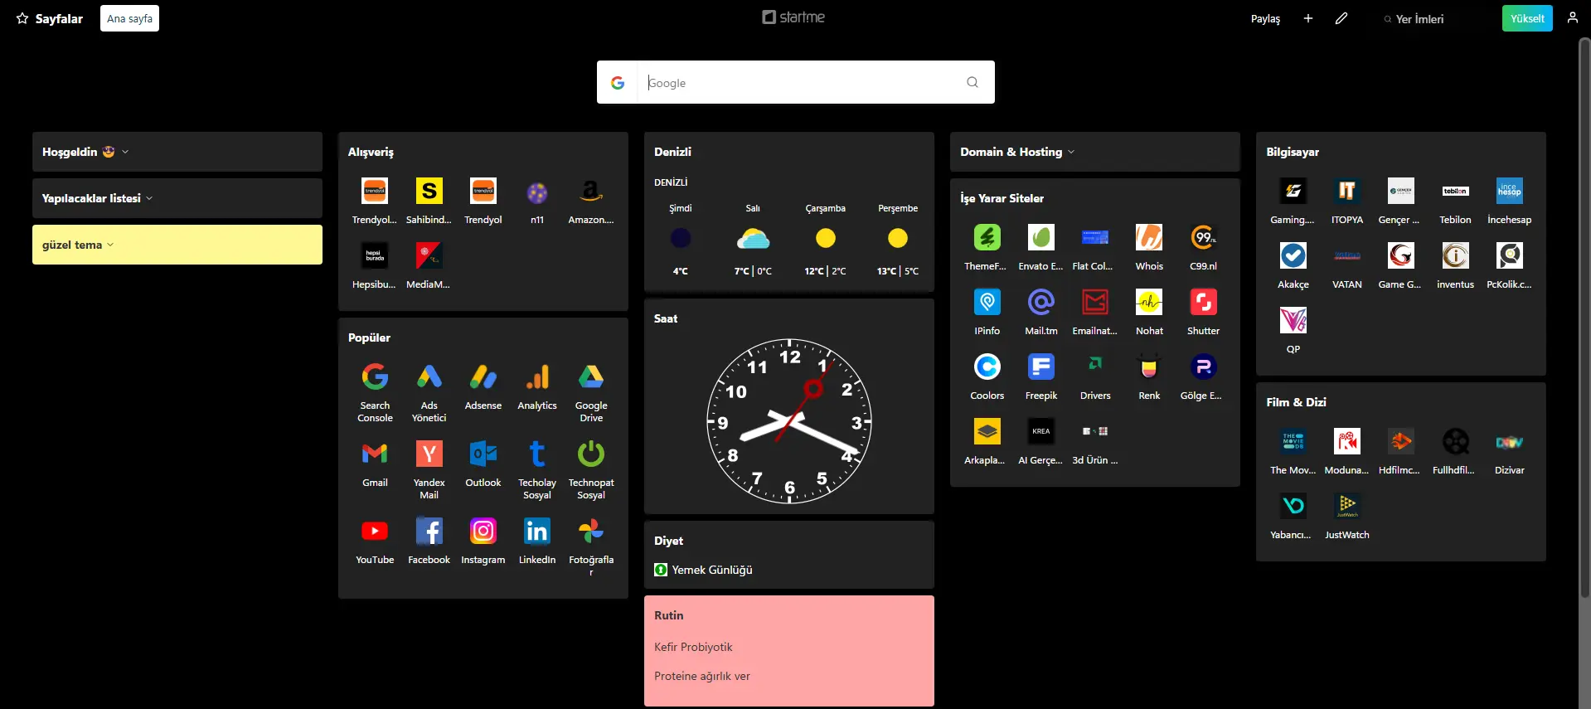Open the JustWatch bookmark

pyautogui.click(x=1347, y=507)
